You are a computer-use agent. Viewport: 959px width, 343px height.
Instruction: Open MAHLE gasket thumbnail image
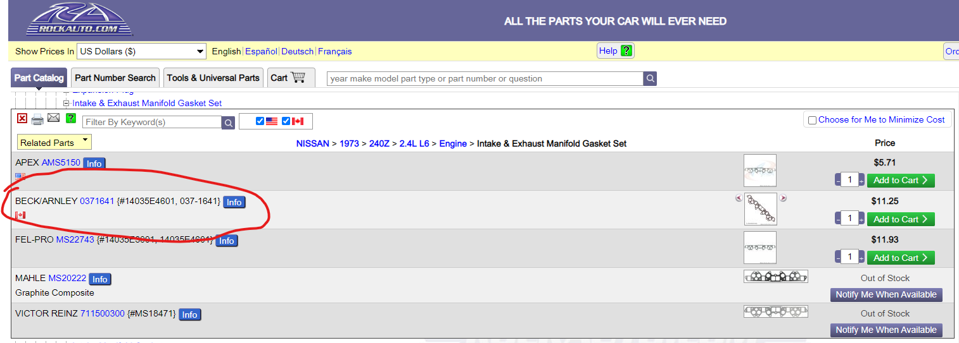click(776, 277)
